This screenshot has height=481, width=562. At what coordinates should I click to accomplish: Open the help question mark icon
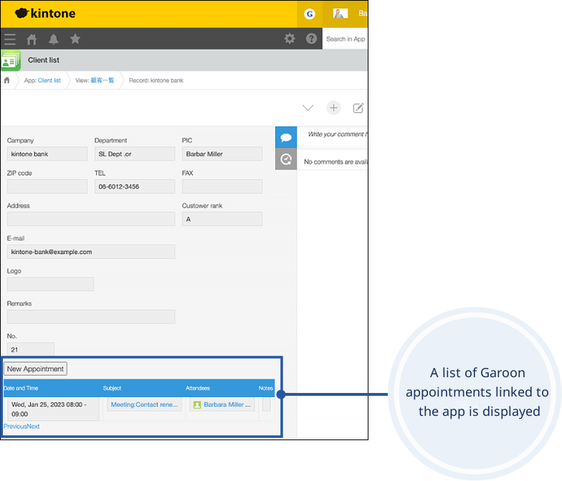(x=311, y=39)
